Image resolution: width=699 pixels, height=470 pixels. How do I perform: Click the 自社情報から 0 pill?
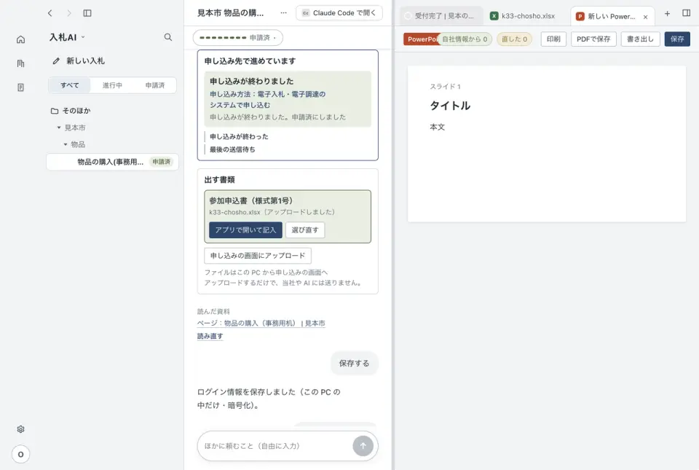click(x=465, y=39)
